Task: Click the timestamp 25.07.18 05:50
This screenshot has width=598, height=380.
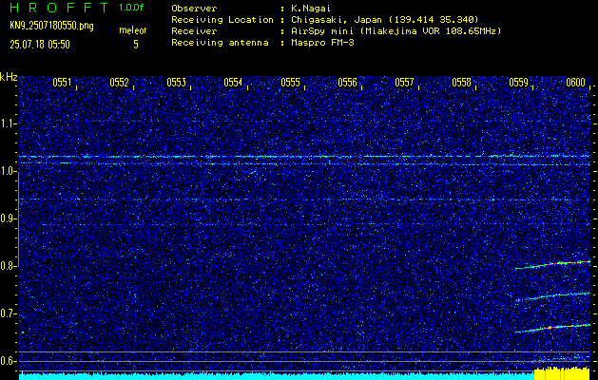Action: point(40,45)
